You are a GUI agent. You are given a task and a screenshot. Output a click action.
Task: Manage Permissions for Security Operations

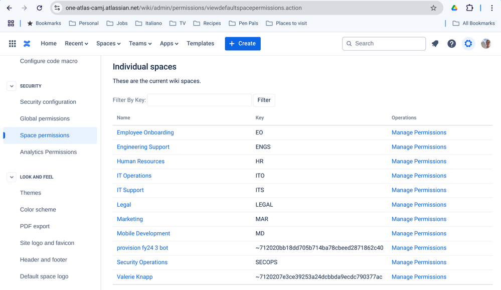click(x=419, y=262)
